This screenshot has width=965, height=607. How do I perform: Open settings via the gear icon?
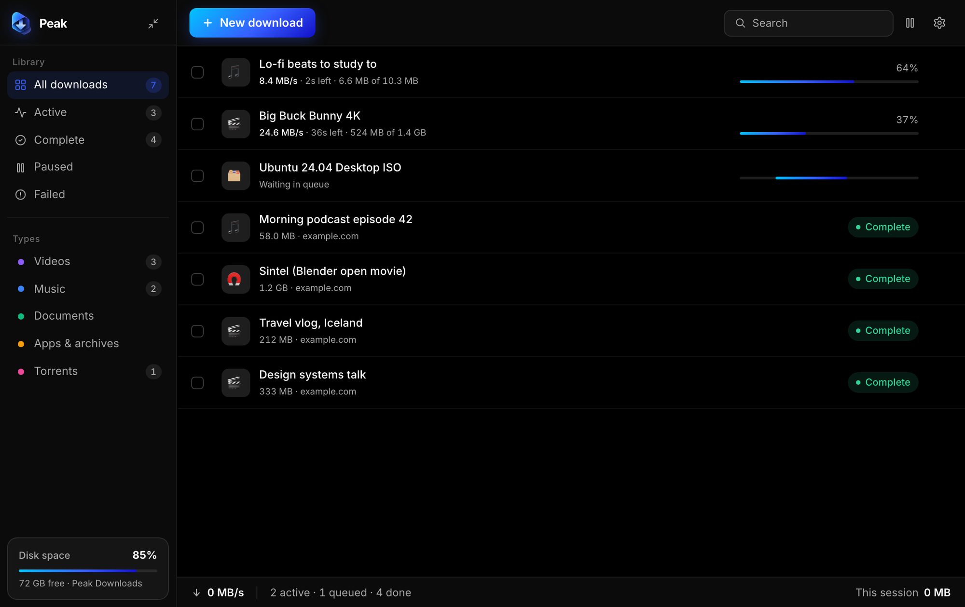(939, 23)
